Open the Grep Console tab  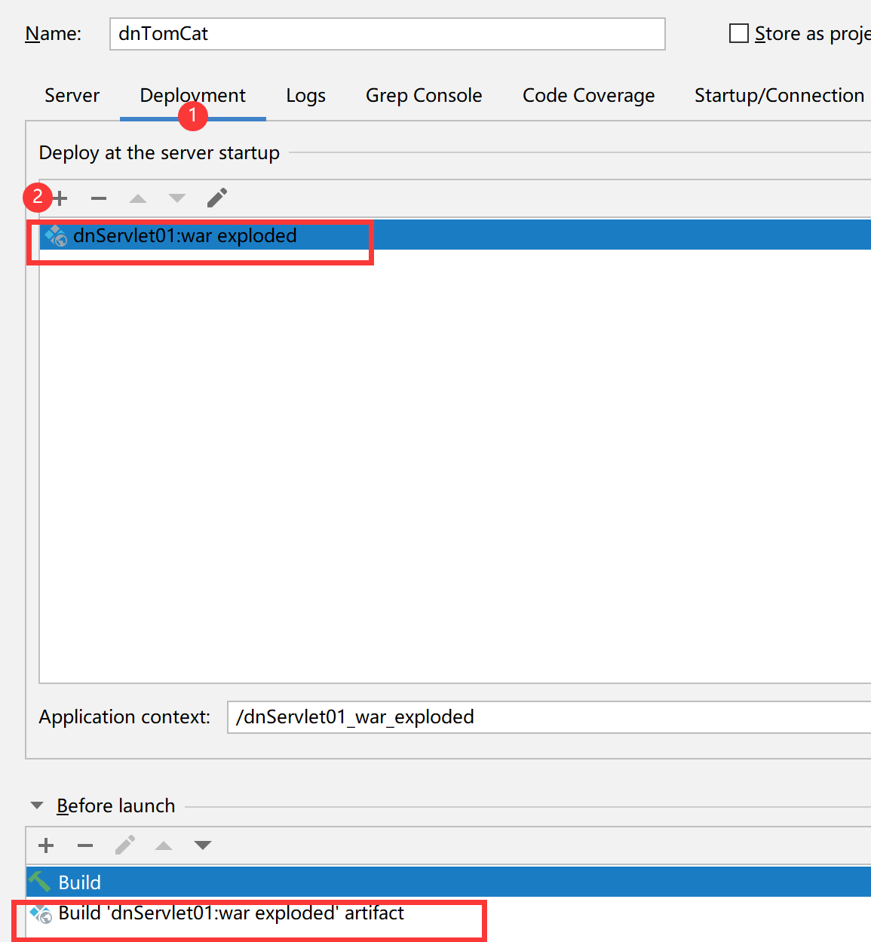pyautogui.click(x=424, y=96)
